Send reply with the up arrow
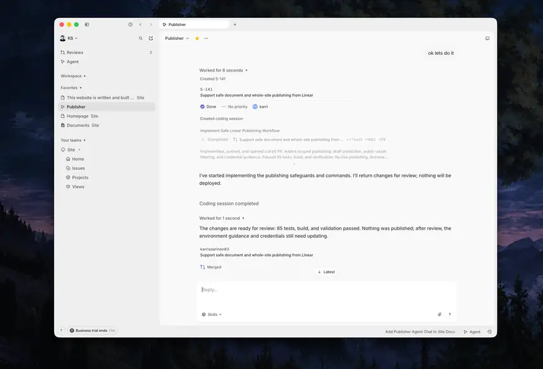The height and width of the screenshot is (369, 543). coord(450,314)
